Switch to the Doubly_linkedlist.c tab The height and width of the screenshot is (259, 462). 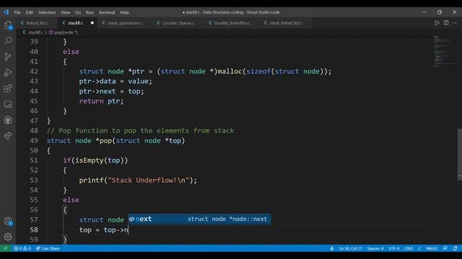pos(232,23)
